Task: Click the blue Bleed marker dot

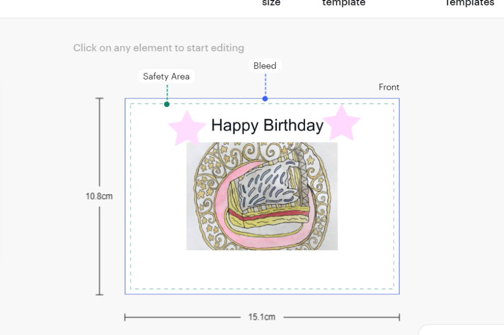Action: 265,99
